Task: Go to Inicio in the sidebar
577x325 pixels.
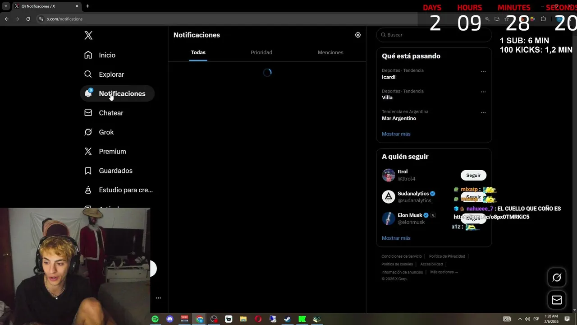Action: coord(100,55)
